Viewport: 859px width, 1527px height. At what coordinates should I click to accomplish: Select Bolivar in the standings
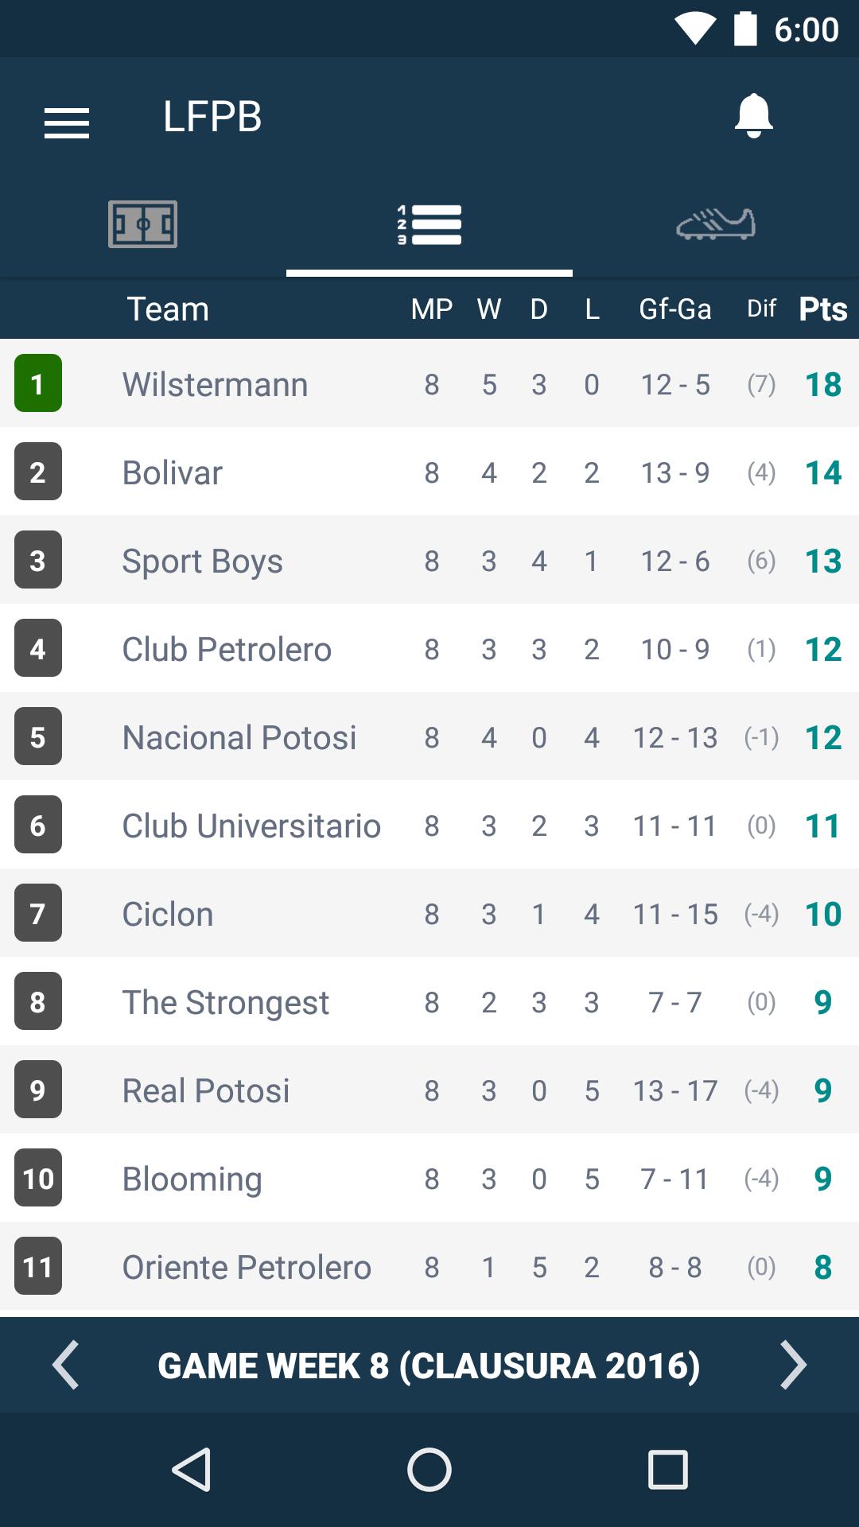click(429, 472)
